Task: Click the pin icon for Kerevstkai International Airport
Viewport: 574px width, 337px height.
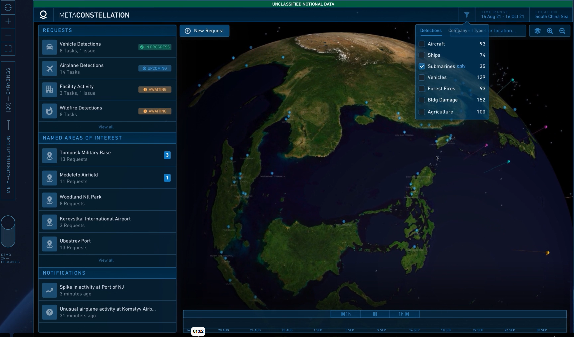Action: 49,222
